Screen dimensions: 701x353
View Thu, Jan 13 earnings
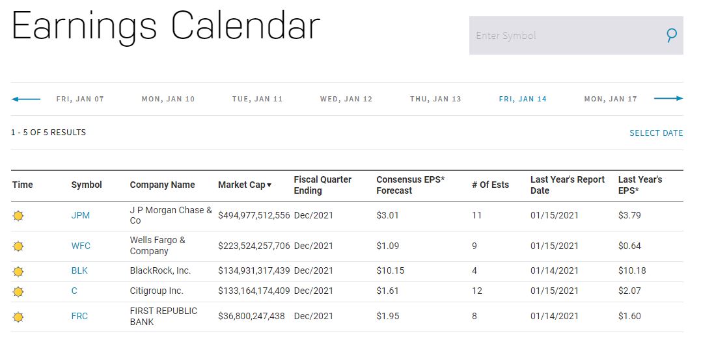coord(435,99)
